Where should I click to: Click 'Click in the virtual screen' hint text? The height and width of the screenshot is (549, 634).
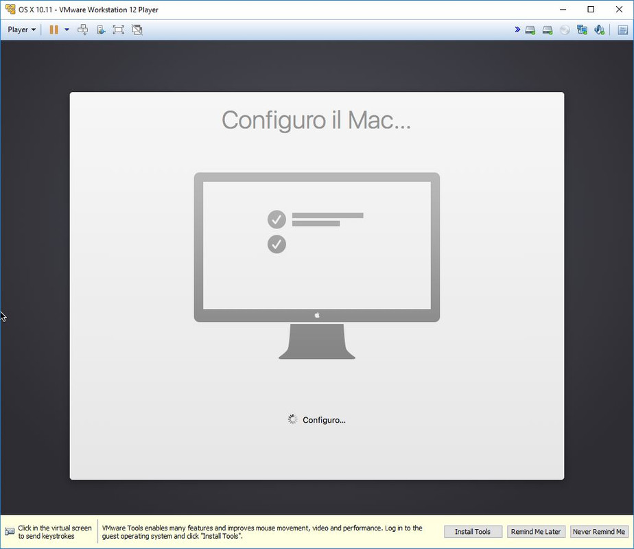tap(55, 532)
